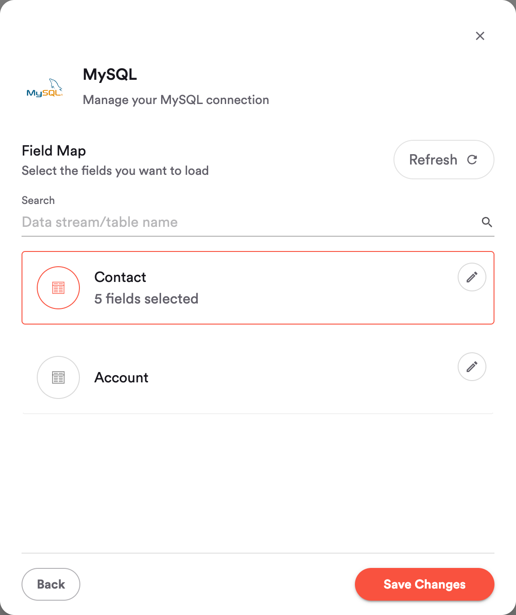Screen dimensions: 516x615
Task: Select the Contact table row
Action: pos(258,288)
